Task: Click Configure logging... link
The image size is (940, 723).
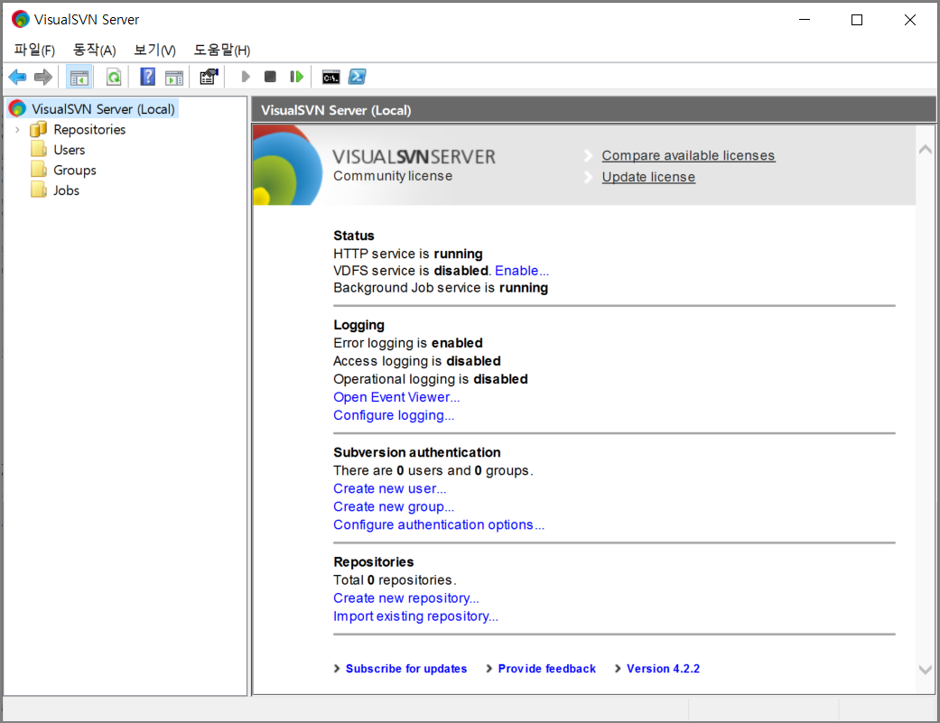Action: (394, 415)
